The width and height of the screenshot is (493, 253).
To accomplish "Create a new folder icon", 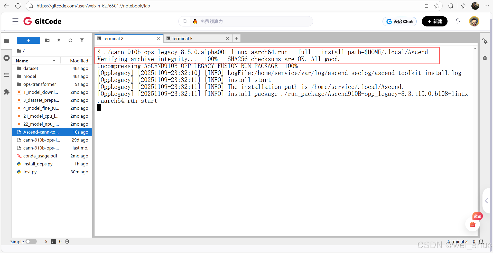I will click(47, 40).
